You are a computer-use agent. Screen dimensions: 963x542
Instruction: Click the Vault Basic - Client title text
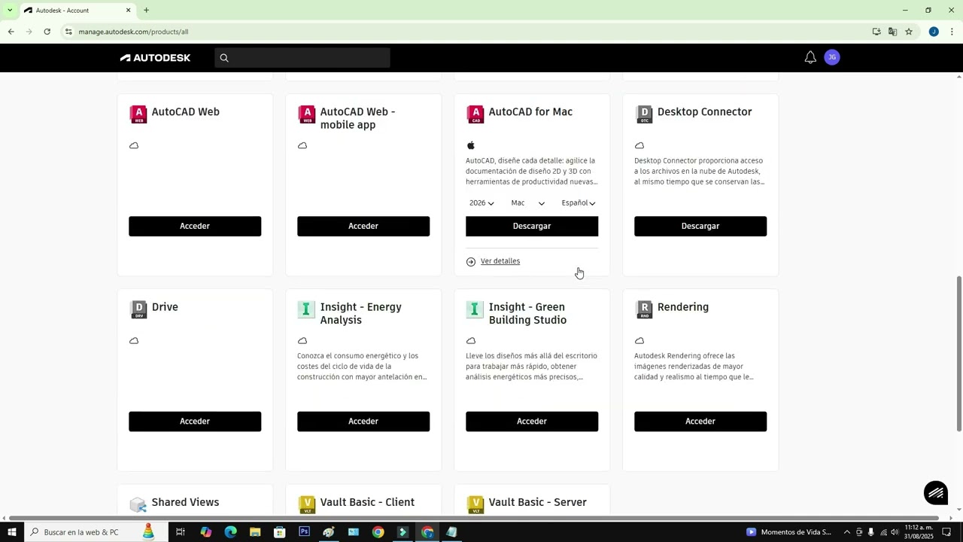(367, 503)
